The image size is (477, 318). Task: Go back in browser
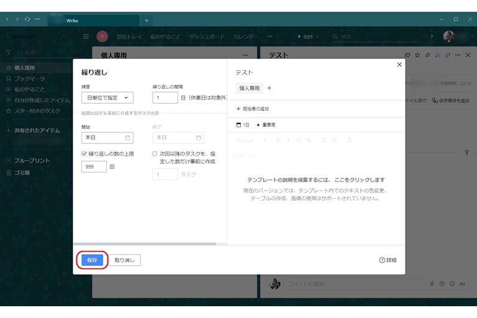[x=7, y=19]
